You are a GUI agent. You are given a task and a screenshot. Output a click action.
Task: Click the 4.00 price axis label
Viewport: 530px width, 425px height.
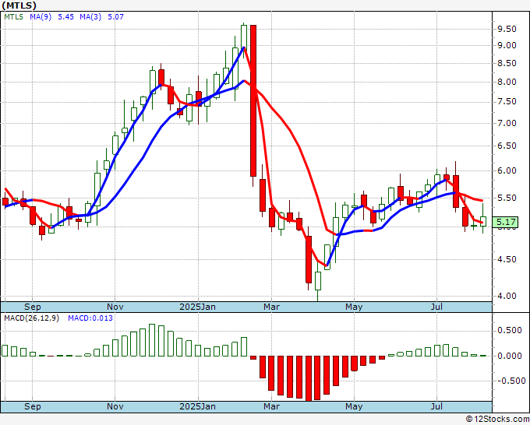(507, 296)
